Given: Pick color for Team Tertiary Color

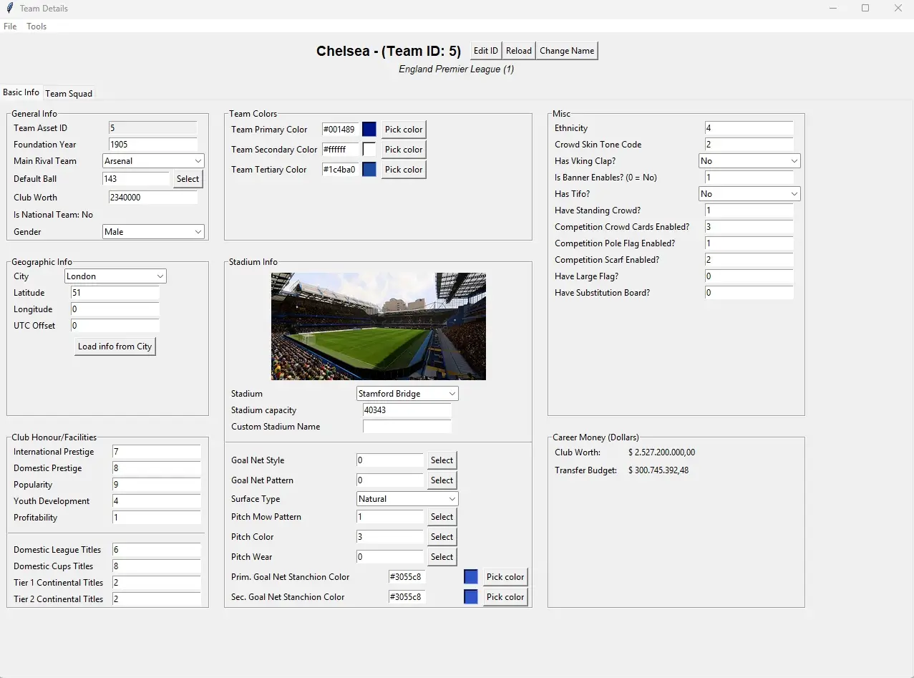Looking at the screenshot, I should pyautogui.click(x=404, y=170).
